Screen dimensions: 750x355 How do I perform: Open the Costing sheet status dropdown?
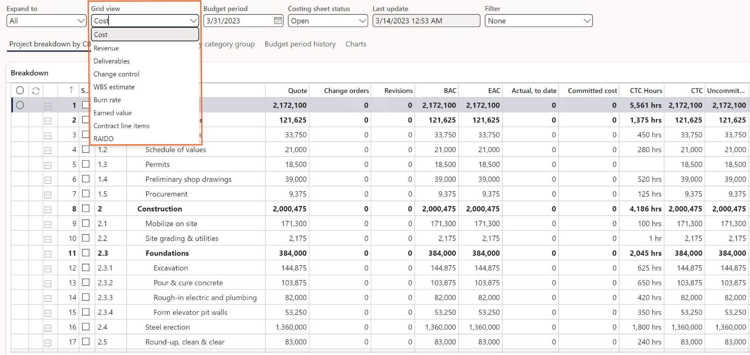pyautogui.click(x=328, y=21)
